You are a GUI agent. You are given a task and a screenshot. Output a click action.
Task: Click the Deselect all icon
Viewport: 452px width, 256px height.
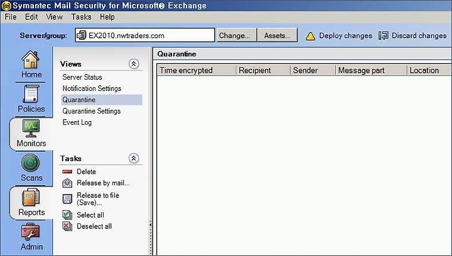pos(67,226)
